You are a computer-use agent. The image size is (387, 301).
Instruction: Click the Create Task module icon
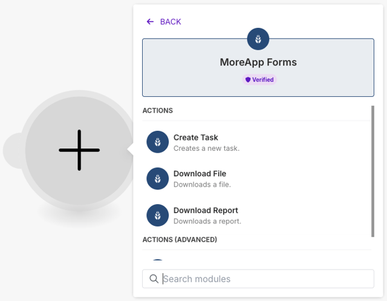[158, 142]
